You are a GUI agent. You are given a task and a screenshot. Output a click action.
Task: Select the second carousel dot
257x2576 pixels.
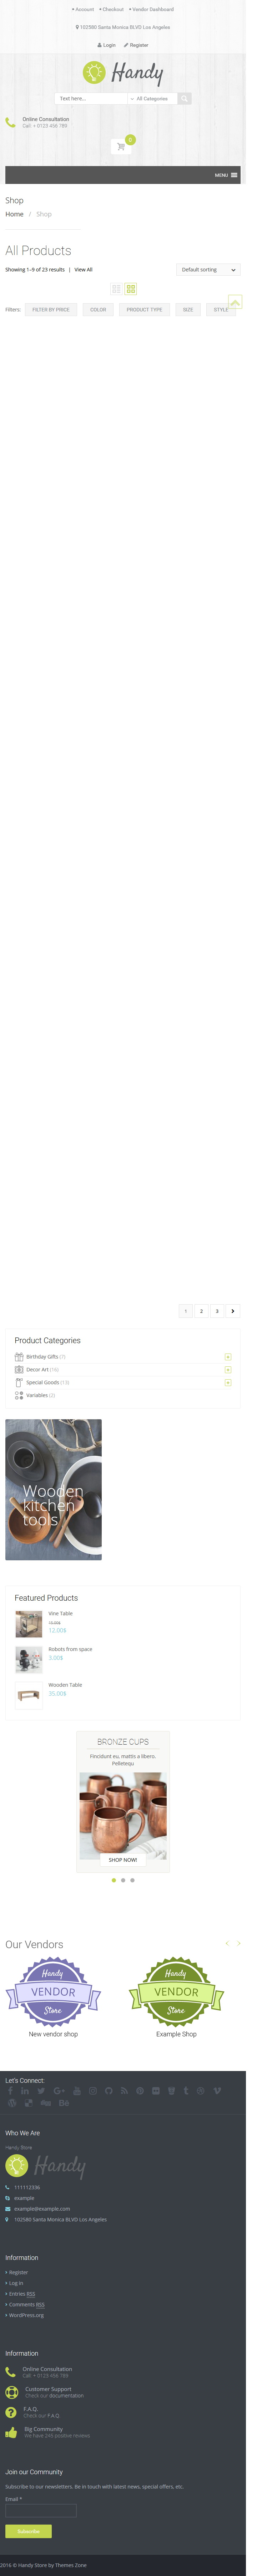123,1880
